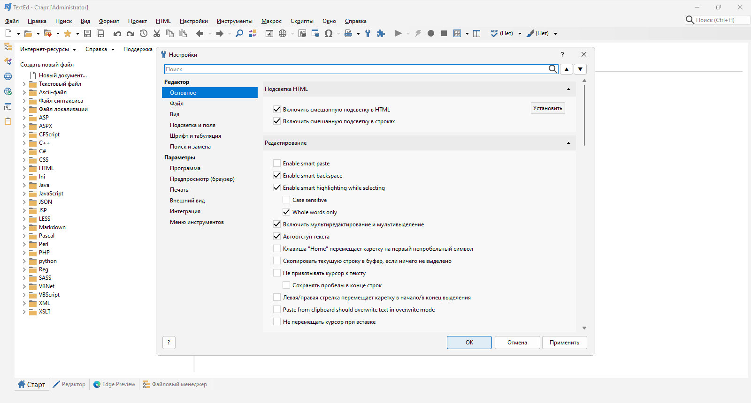Click the Run macro play icon
Screen dimensions: 751x403
[398, 33]
